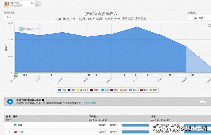The height and width of the screenshot is (135, 211).
Task: Click the event marker between Feb '23 and Mar '23
Action: (x=52, y=75)
